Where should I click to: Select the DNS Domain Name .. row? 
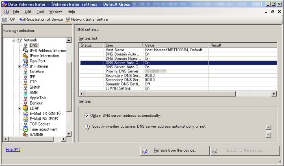click(178, 59)
